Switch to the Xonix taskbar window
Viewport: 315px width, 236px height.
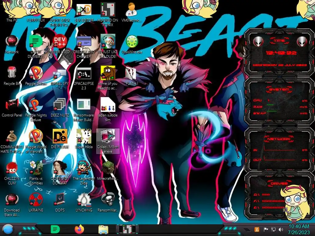click(x=127, y=229)
